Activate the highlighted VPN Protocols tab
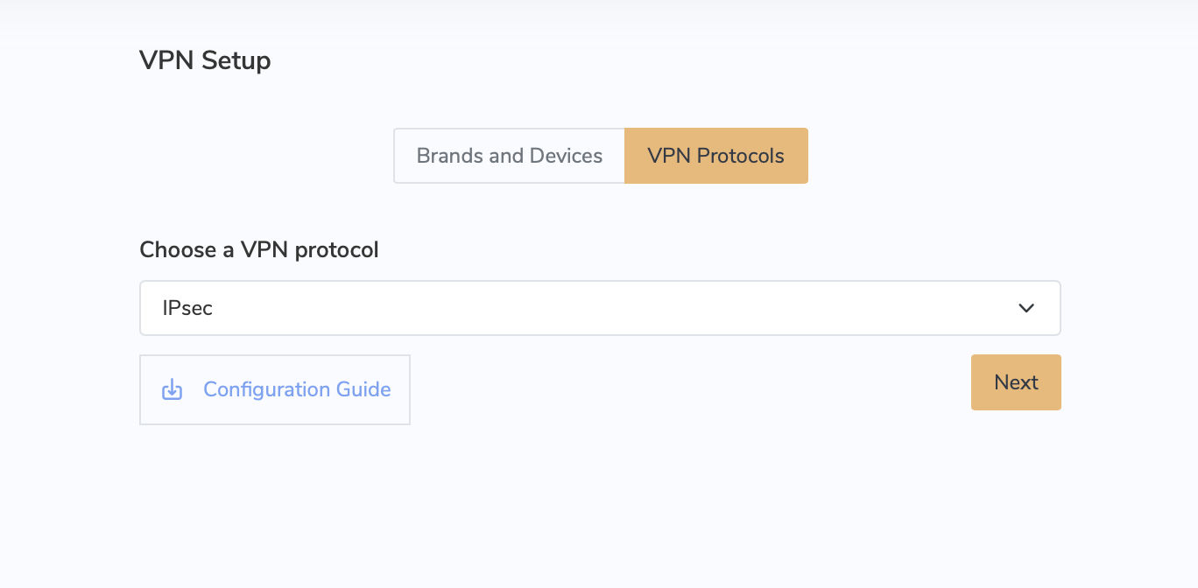Screen dimensions: 1198x588 (x=716, y=156)
